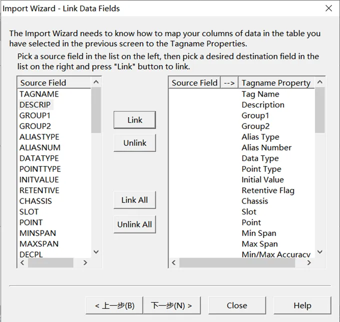The image size is (340, 322).
Task: Pick Data Type tagname property
Action: [260, 158]
